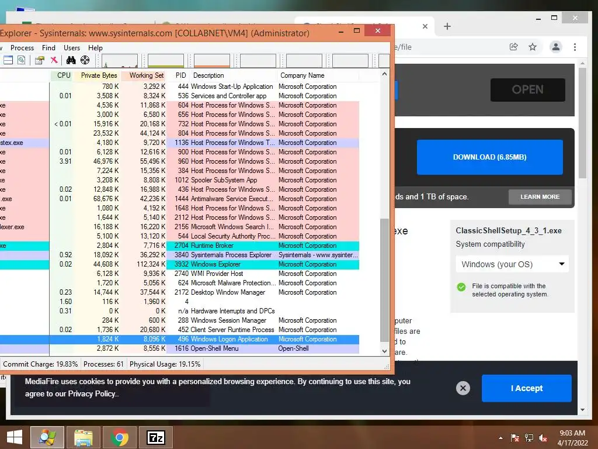Toggle the show lower pane toolbar icon

point(8,60)
